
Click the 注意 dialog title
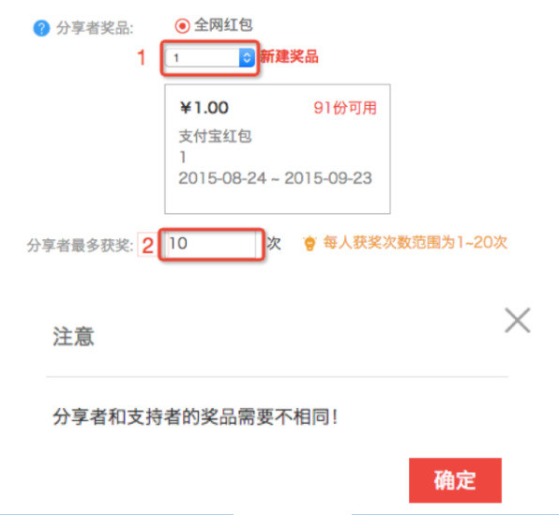coord(73,336)
